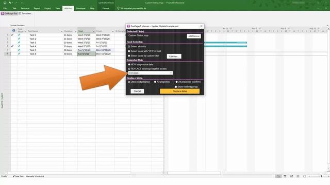Viewport: 330px width, 185px height.
Task: Click the OnePager Pro add-in icon
Action: point(3,13)
